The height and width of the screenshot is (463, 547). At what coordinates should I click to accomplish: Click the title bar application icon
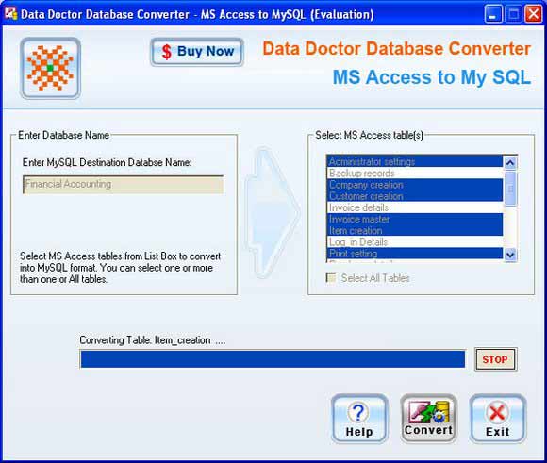pyautogui.click(x=10, y=13)
